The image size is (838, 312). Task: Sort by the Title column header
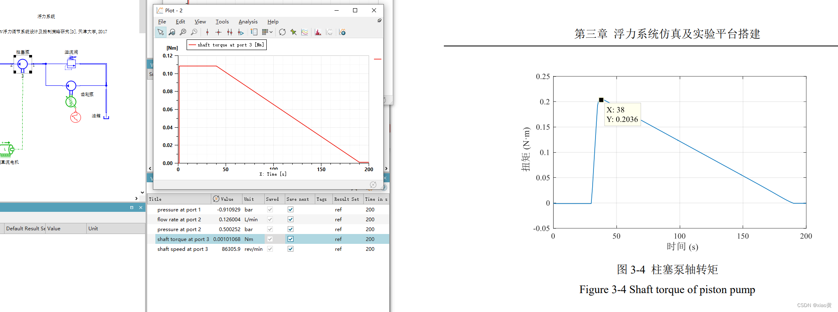pos(179,199)
